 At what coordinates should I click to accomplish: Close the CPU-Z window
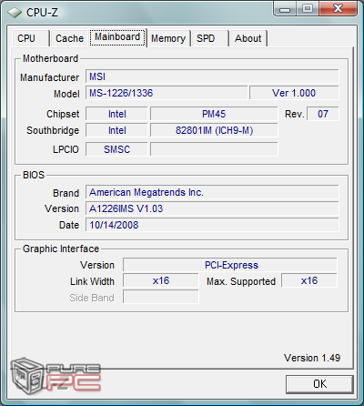pyautogui.click(x=338, y=9)
